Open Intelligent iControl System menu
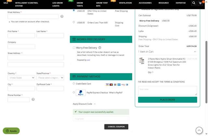The width and height of the screenshot is (208, 136). (x=27, y=4)
